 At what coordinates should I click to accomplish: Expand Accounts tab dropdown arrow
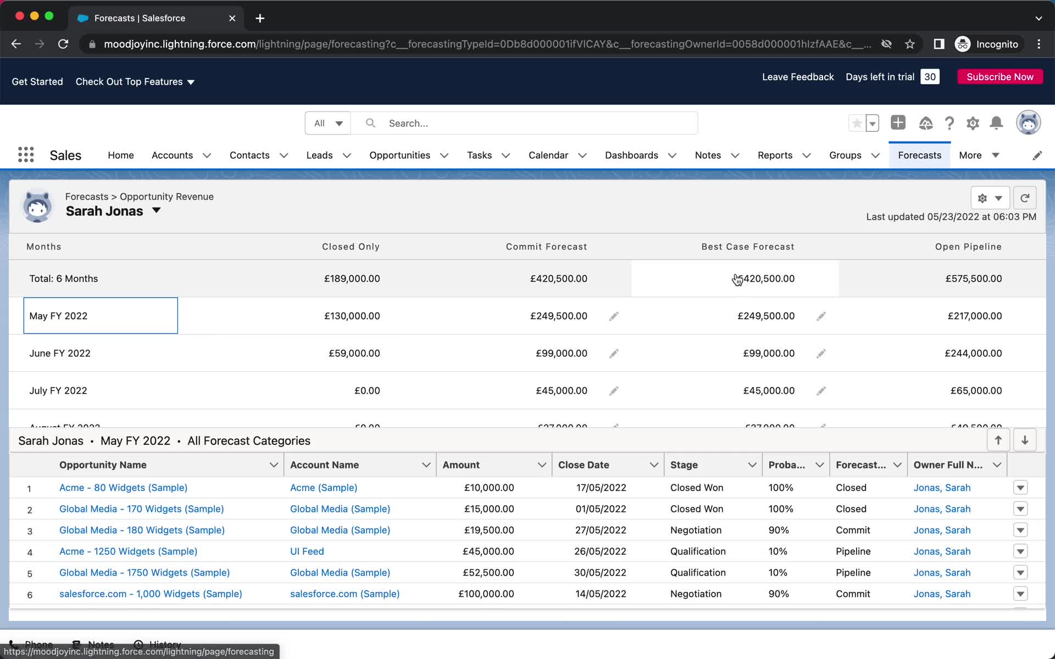pos(207,155)
